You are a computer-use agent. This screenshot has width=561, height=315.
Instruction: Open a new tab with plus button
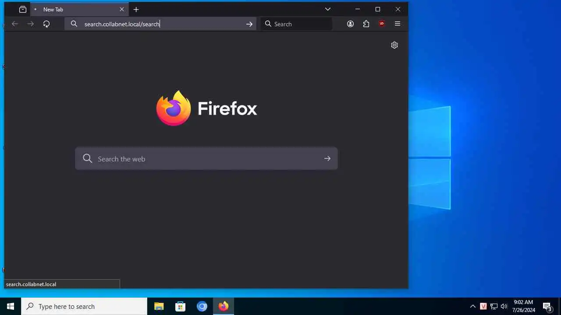coord(136,9)
